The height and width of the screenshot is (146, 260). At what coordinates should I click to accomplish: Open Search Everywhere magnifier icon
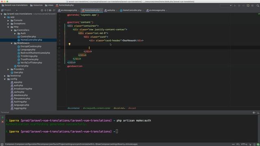coord(258,5)
